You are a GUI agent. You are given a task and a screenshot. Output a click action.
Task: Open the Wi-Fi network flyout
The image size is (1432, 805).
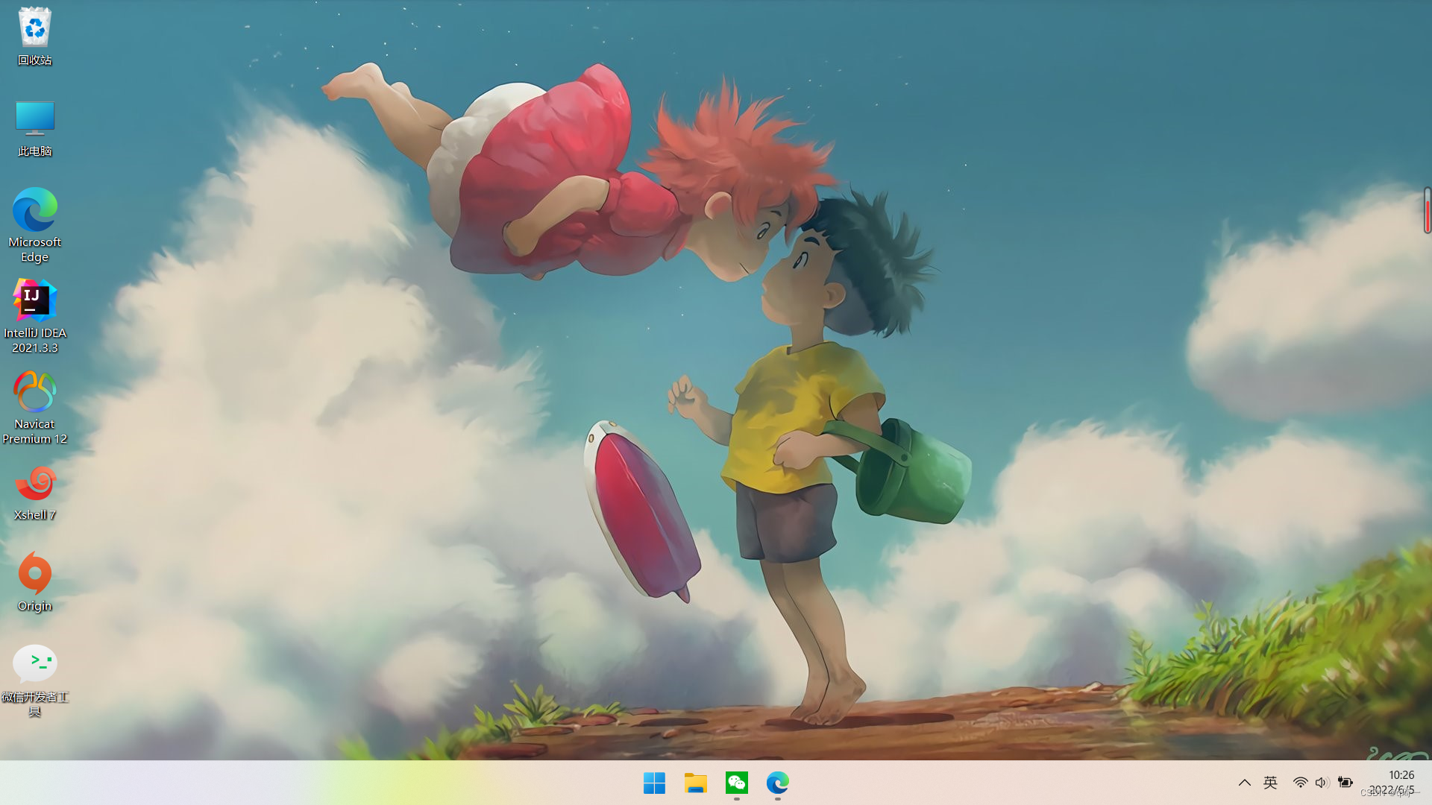1300,783
